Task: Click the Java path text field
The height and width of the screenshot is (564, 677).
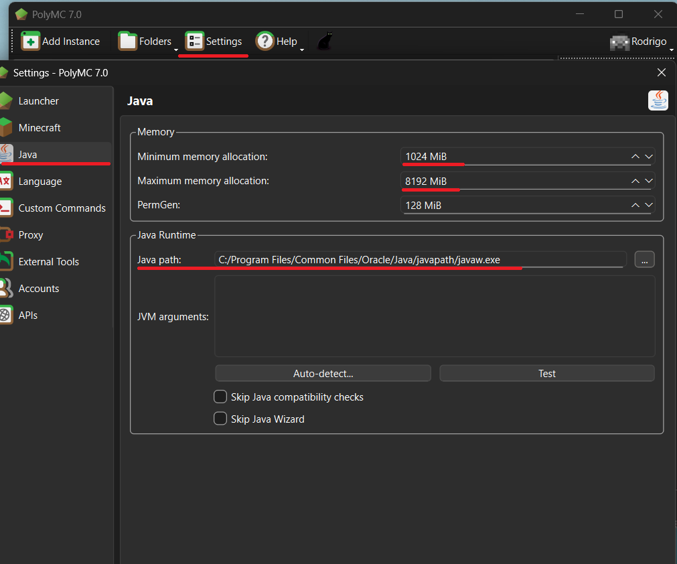Action: click(x=420, y=260)
